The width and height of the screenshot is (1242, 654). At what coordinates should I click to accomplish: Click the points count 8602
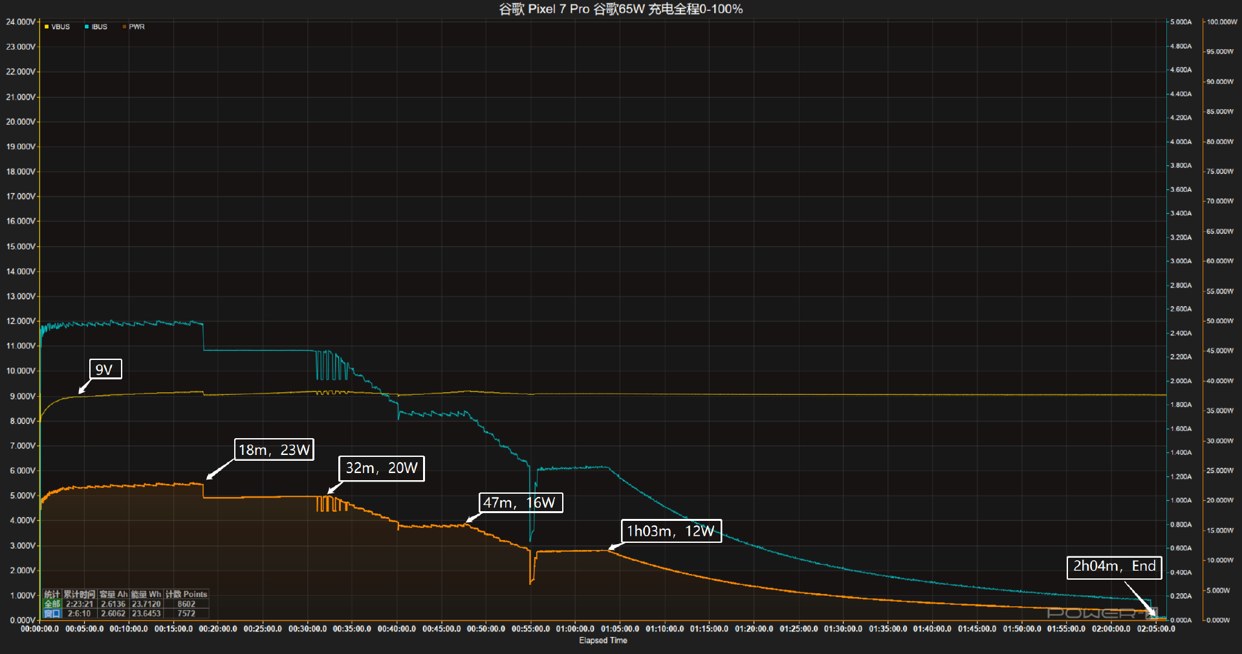(186, 604)
